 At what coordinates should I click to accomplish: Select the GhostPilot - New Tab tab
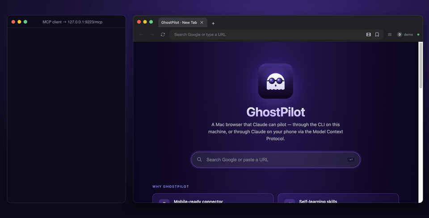(x=182, y=22)
